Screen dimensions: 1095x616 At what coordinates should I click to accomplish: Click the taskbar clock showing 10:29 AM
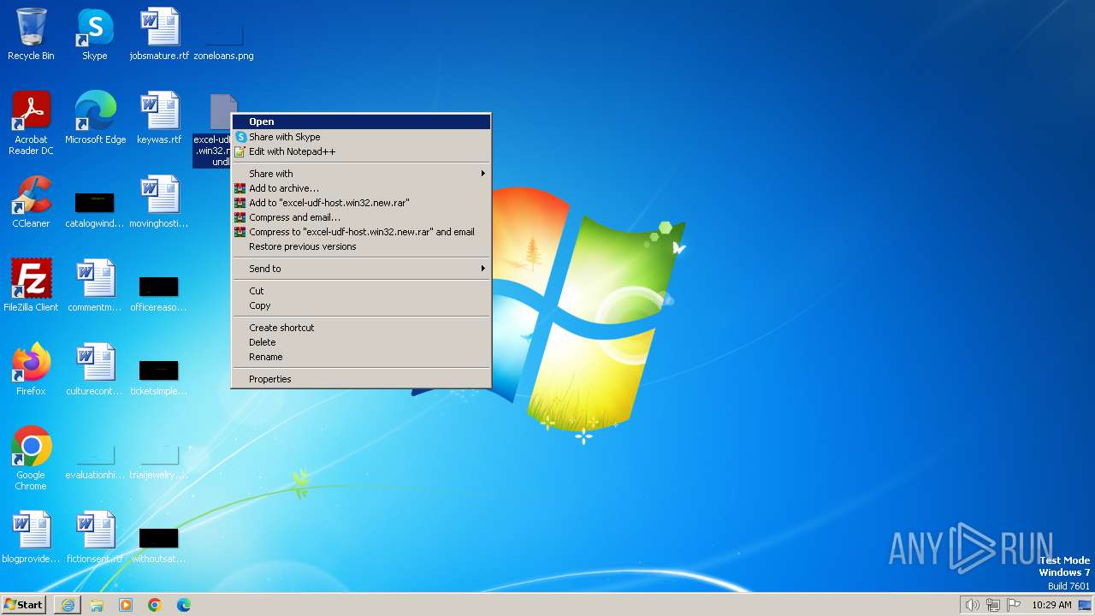[x=1051, y=605]
